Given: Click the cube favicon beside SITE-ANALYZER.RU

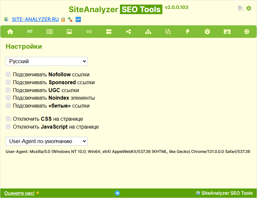Looking at the screenshot, I should [x=6, y=19].
